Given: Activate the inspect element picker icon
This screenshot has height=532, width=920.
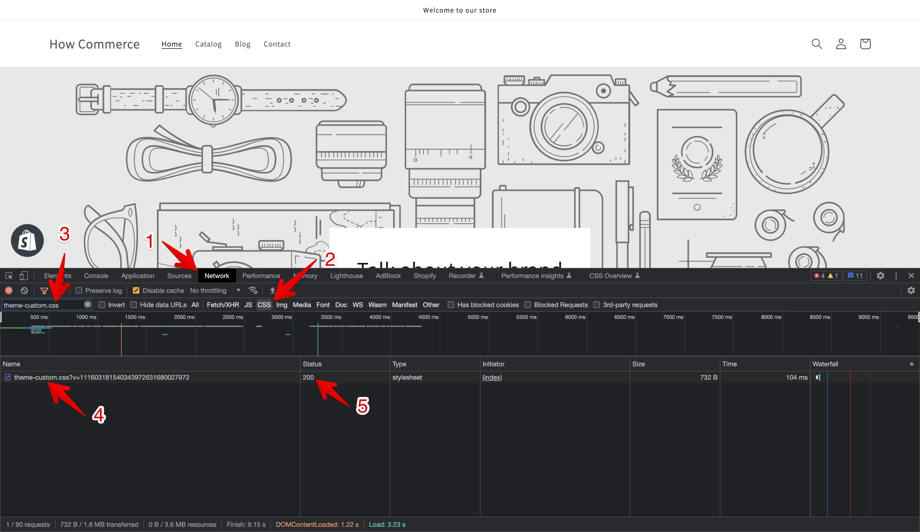Looking at the screenshot, I should pyautogui.click(x=9, y=276).
